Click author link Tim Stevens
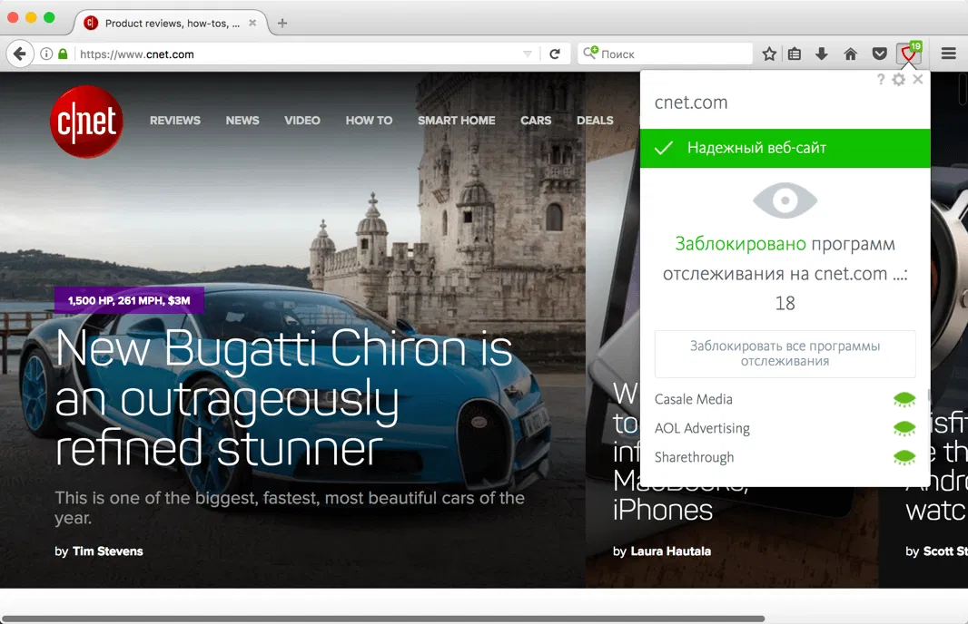The width and height of the screenshot is (968, 624). pos(107,551)
